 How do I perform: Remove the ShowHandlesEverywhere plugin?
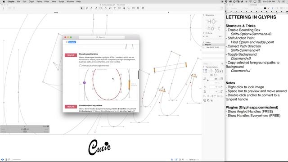(x=71, y=107)
